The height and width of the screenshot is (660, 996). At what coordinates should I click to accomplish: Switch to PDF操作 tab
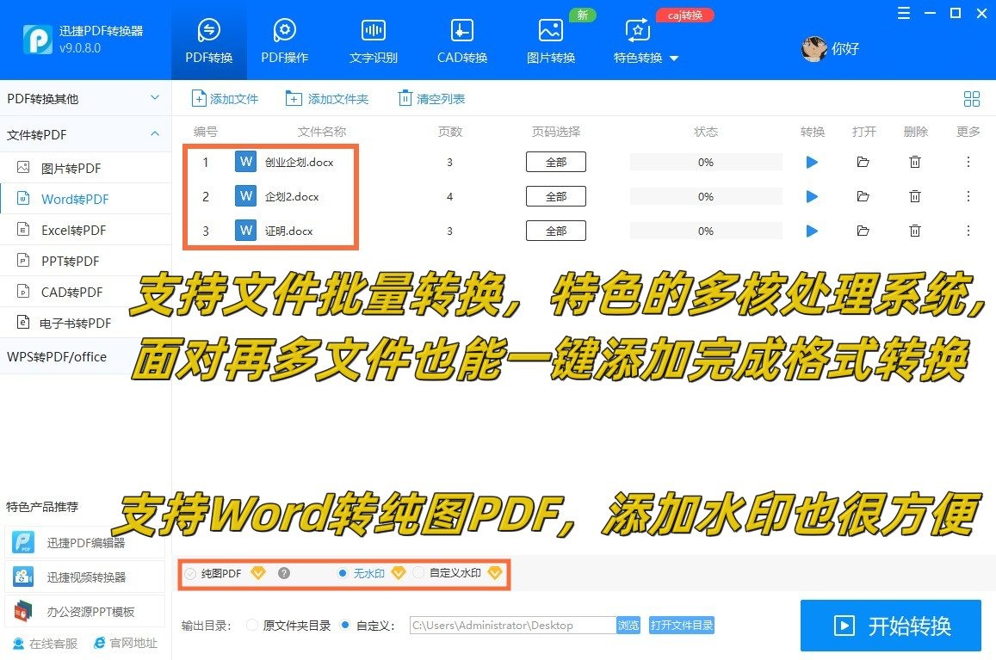[x=285, y=40]
